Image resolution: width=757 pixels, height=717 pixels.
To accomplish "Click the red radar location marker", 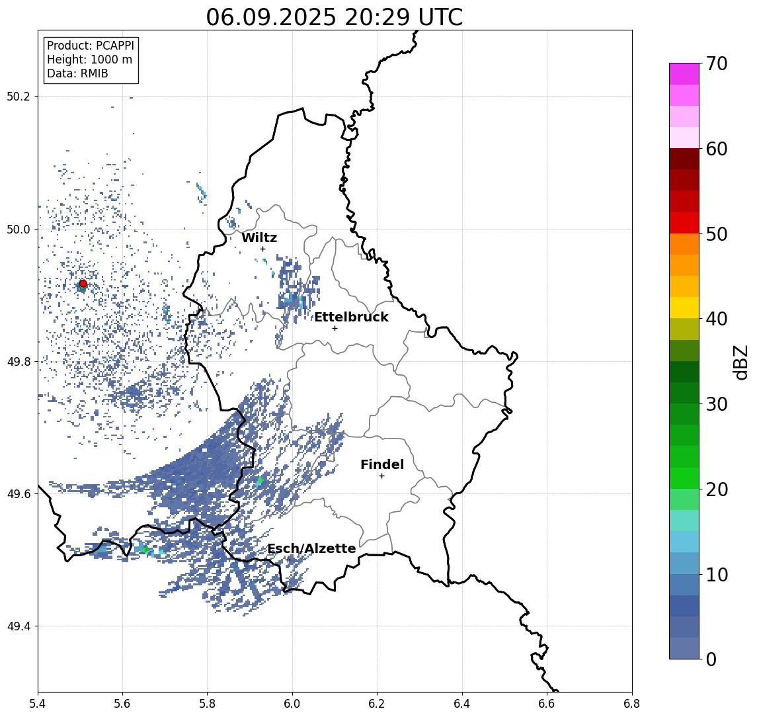I will click(83, 284).
